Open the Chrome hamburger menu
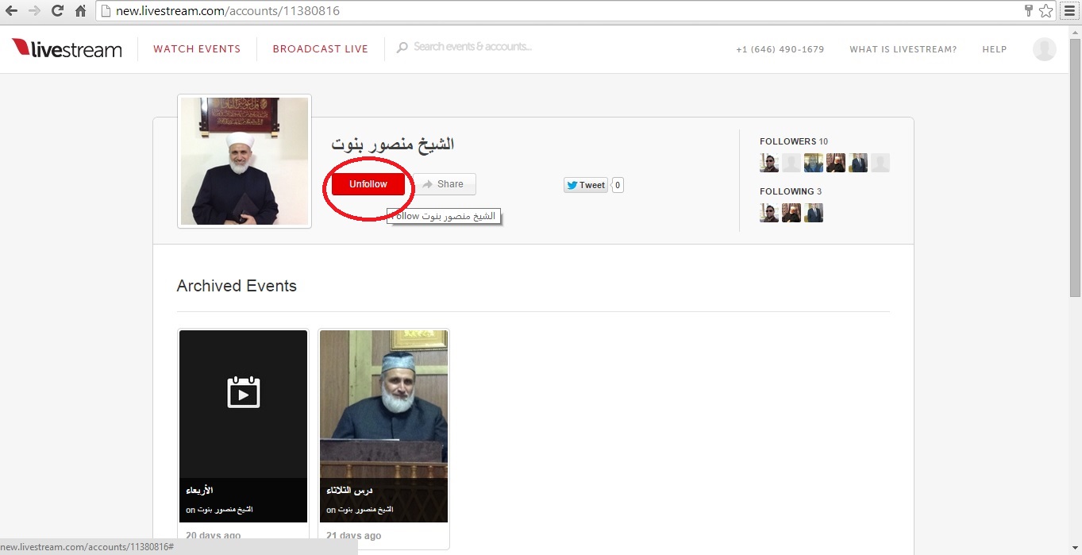 tap(1069, 11)
